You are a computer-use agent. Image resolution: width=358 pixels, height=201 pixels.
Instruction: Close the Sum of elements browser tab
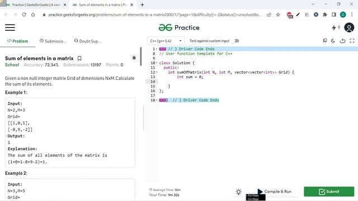pyautogui.click(x=131, y=4)
